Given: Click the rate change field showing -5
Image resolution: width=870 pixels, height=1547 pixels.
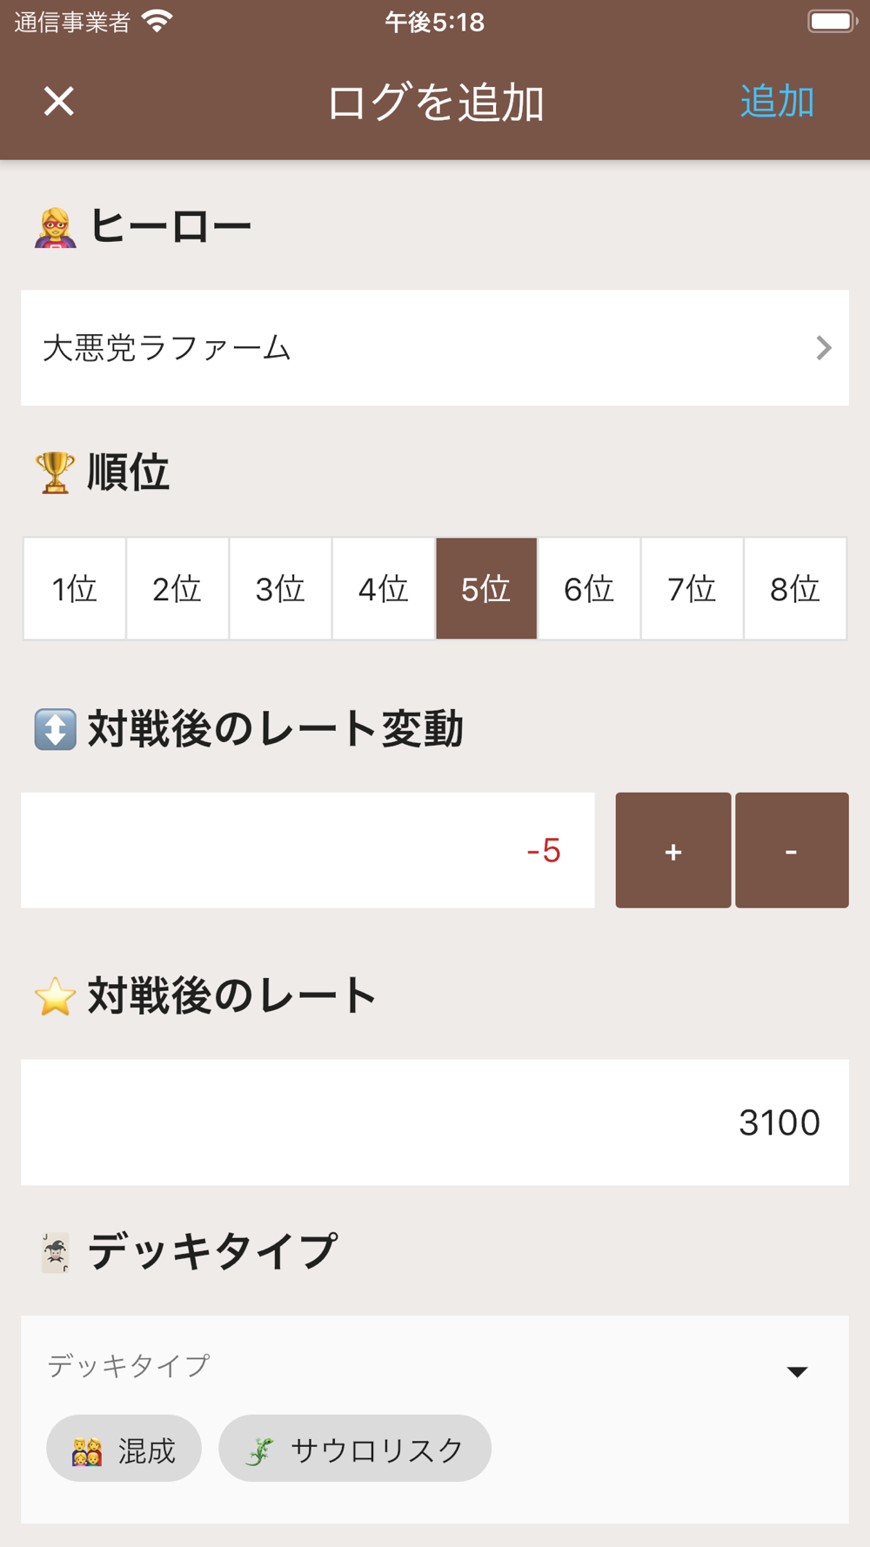Looking at the screenshot, I should tap(308, 850).
